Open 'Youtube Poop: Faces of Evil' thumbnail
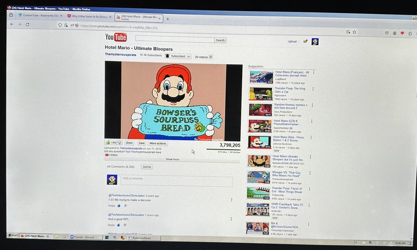 tap(258, 193)
